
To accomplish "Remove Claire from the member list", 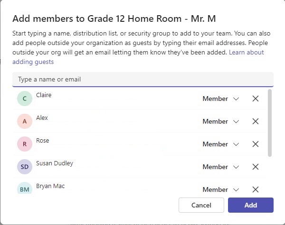I will point(256,99).
